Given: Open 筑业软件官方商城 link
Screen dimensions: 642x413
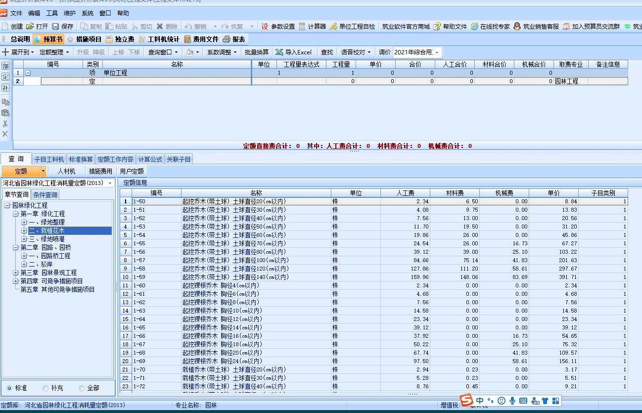Looking at the screenshot, I should 406,26.
